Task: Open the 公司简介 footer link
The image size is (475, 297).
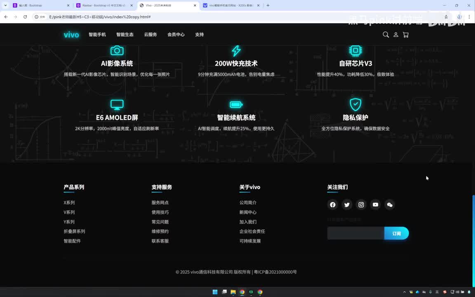Action: (x=248, y=203)
